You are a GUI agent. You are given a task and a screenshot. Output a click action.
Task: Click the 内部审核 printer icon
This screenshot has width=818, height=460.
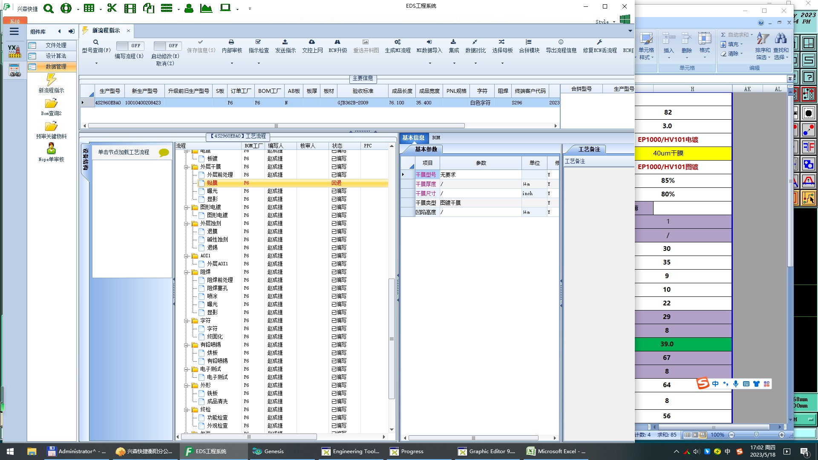click(231, 42)
